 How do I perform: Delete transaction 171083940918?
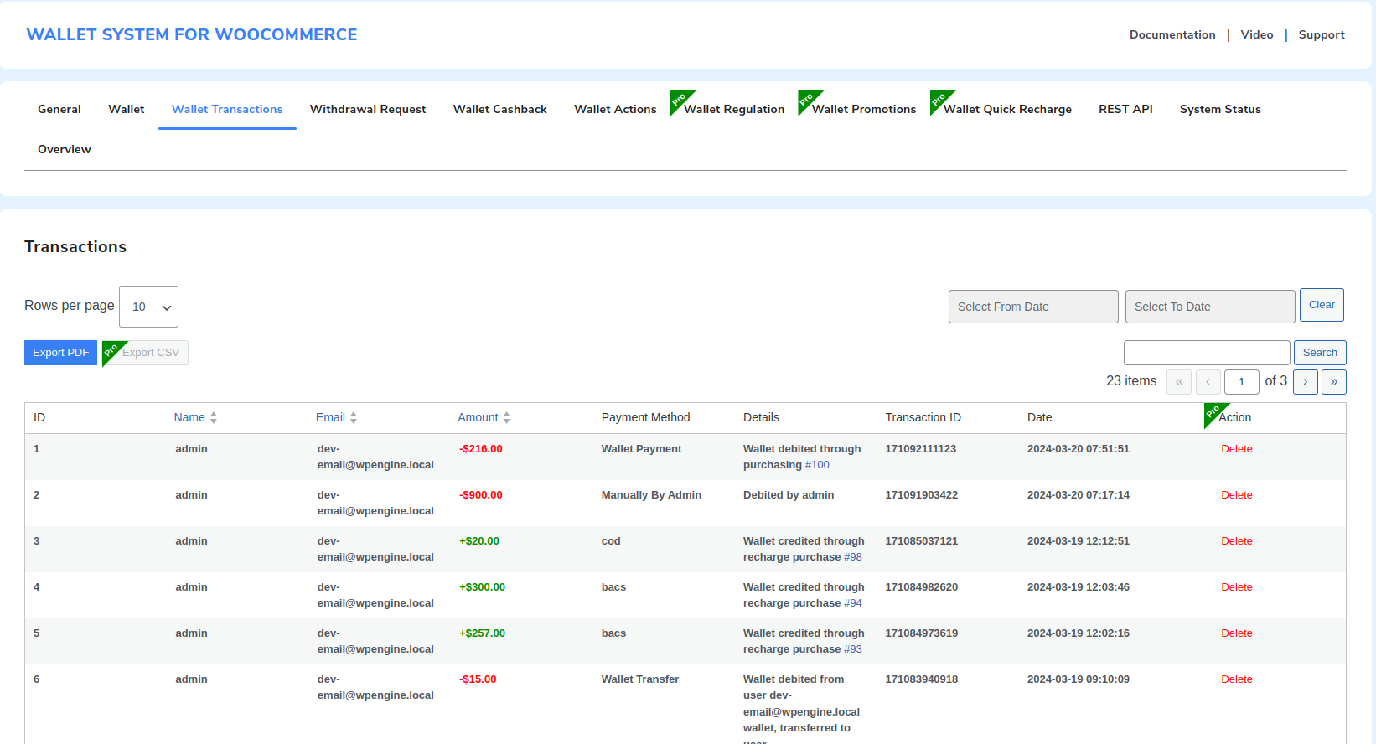point(1236,679)
